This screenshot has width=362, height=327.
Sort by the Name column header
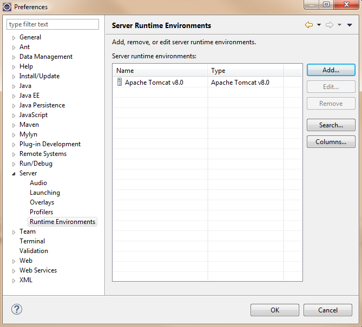(x=160, y=71)
